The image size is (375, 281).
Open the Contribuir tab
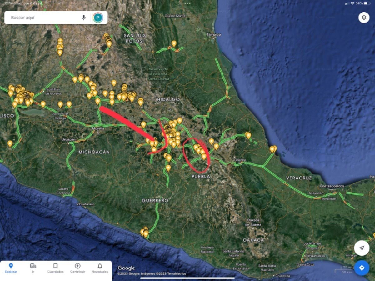77,268
